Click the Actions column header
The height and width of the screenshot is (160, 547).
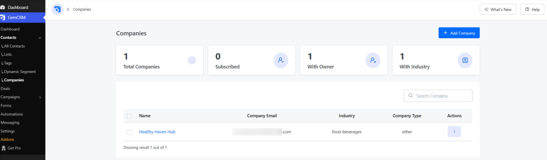point(454,116)
